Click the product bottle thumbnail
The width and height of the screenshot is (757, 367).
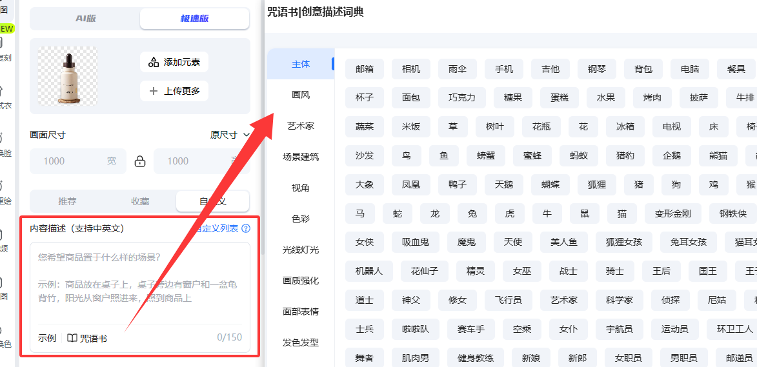(68, 75)
